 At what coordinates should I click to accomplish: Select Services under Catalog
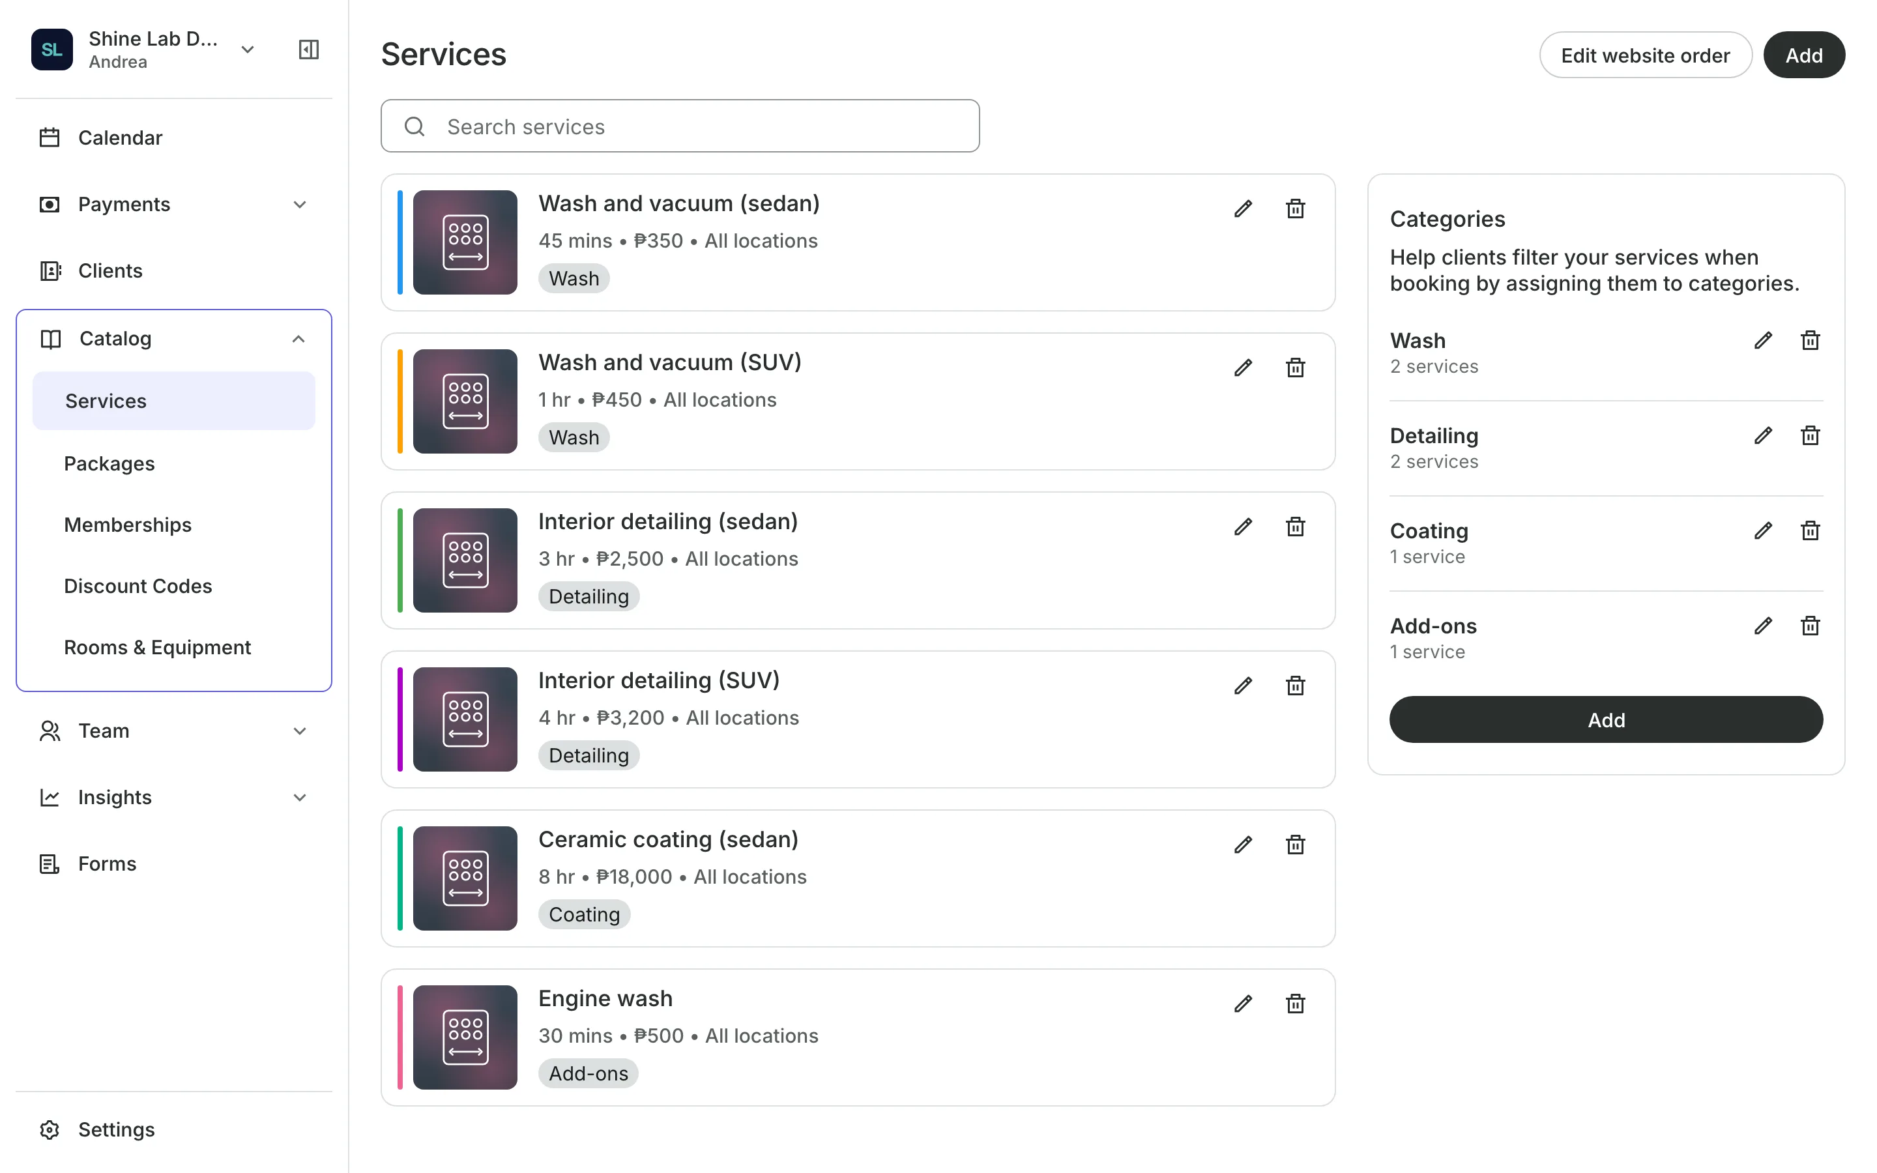pyautogui.click(x=174, y=401)
